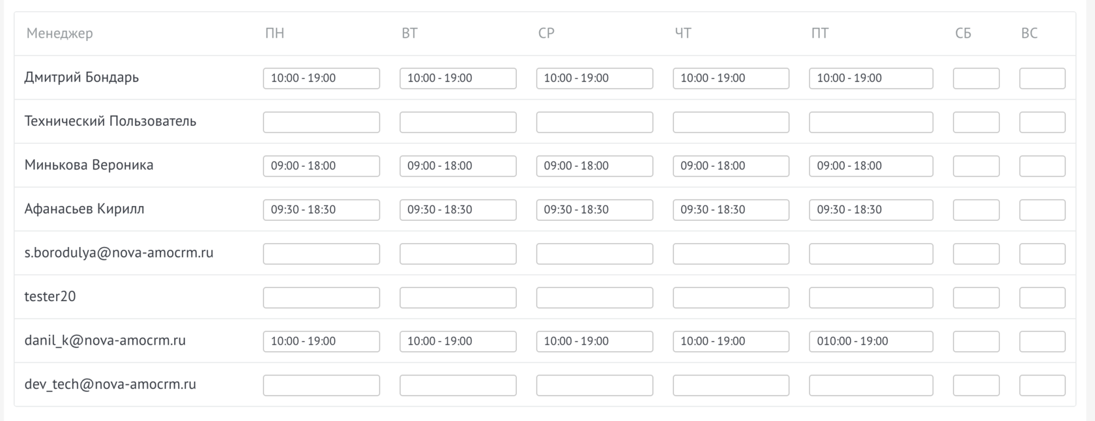Click Friday field for dev_tech@nova-amocrm.ru
Viewport: 1095px width, 421px height.
[871, 385]
